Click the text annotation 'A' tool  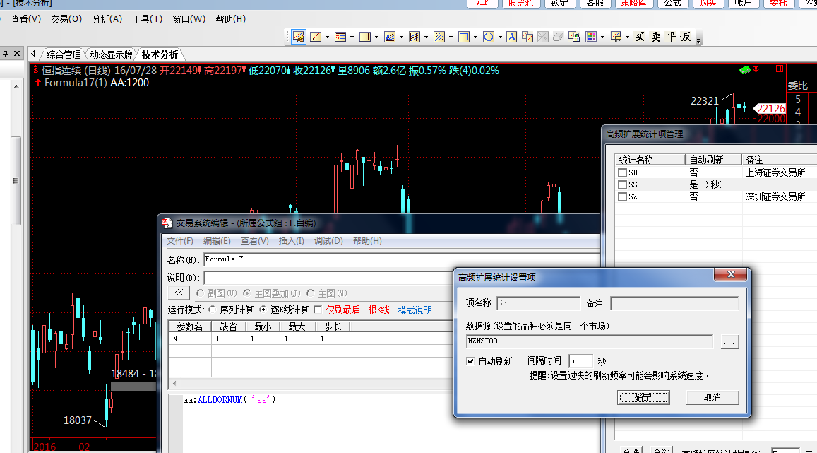511,37
